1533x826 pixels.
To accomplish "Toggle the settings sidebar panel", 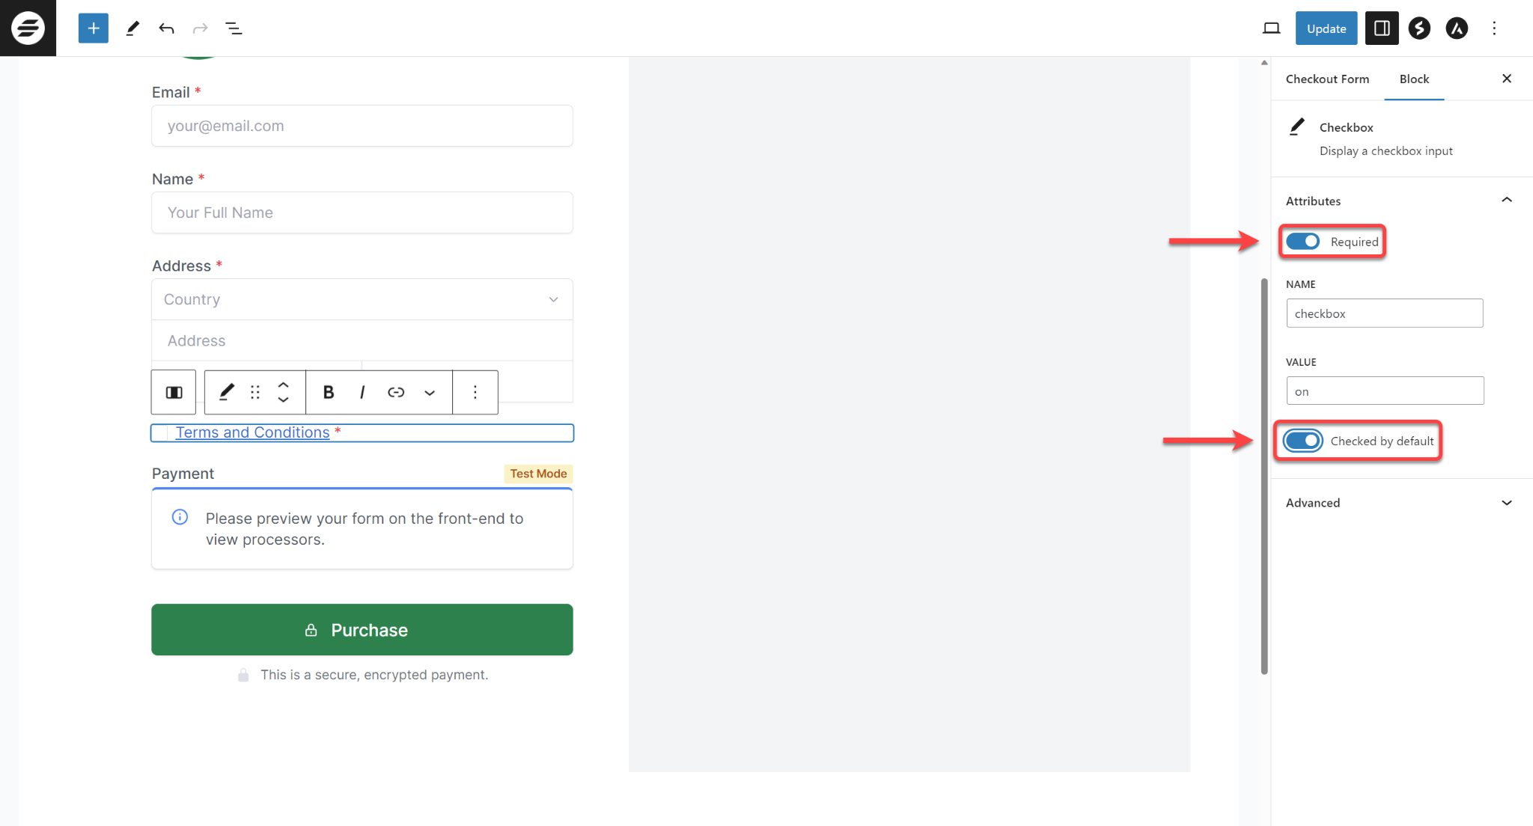I will (1382, 28).
